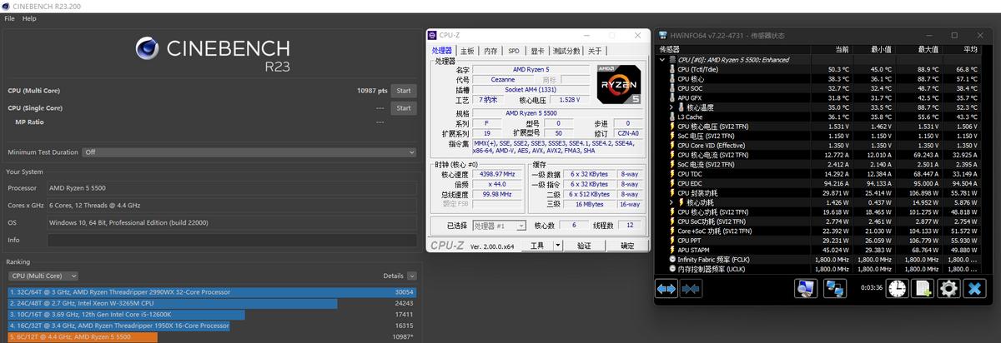Click the CPU-Z title bar app icon
The image size is (1001, 343).
[x=432, y=35]
